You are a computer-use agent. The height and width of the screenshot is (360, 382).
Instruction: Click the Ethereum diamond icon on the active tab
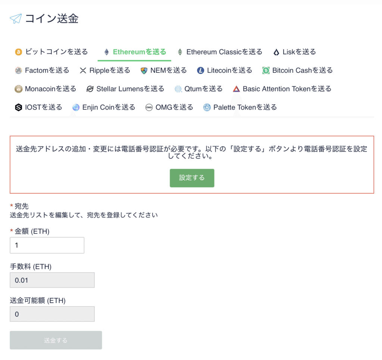pyautogui.click(x=106, y=52)
